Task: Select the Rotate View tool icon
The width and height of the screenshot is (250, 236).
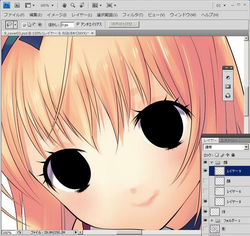Action: (82, 5)
